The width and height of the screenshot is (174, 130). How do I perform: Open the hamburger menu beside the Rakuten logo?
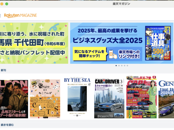click(0, 15)
